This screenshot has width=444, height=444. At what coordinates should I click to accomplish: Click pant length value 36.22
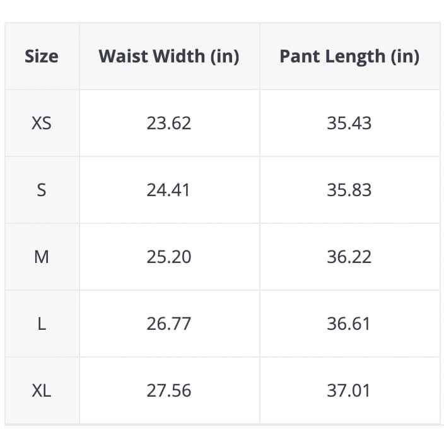coord(349,257)
